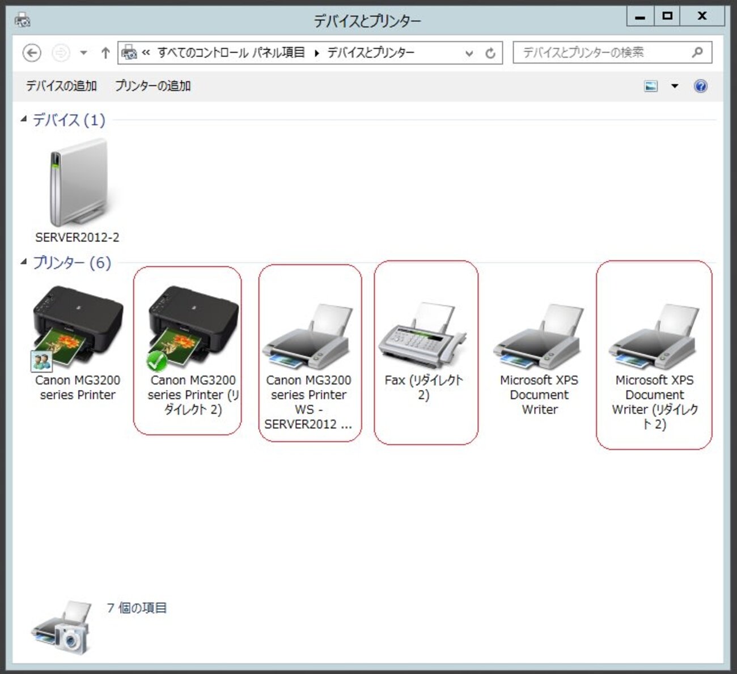Image resolution: width=737 pixels, height=674 pixels.
Task: Select the shared Canon MG3200 series Printer icon
Action: coord(78,327)
